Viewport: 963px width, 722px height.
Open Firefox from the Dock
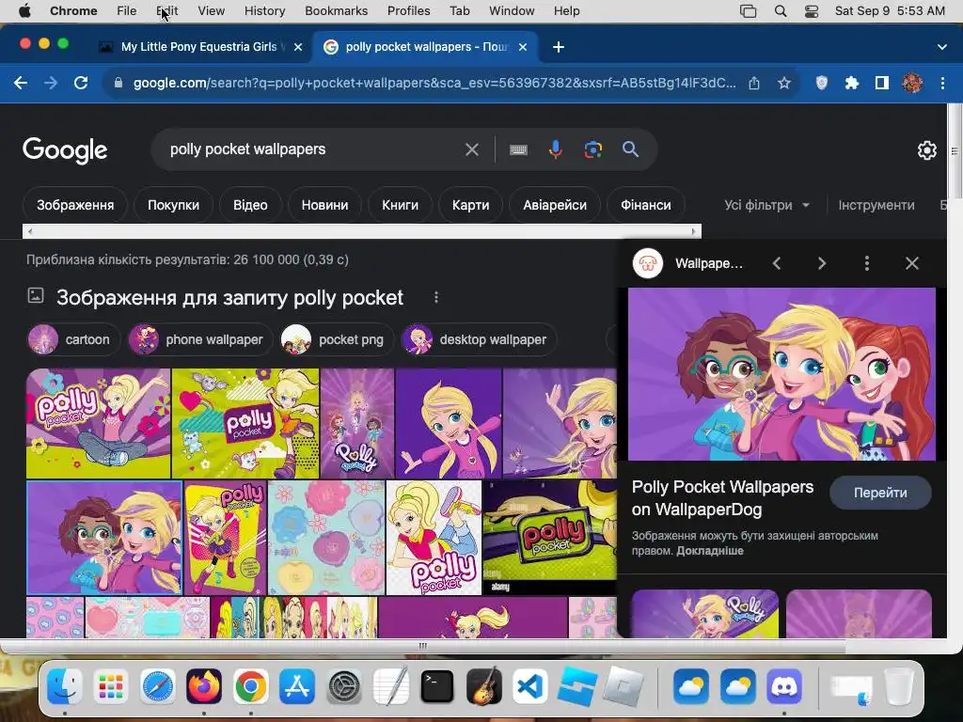coord(204,686)
